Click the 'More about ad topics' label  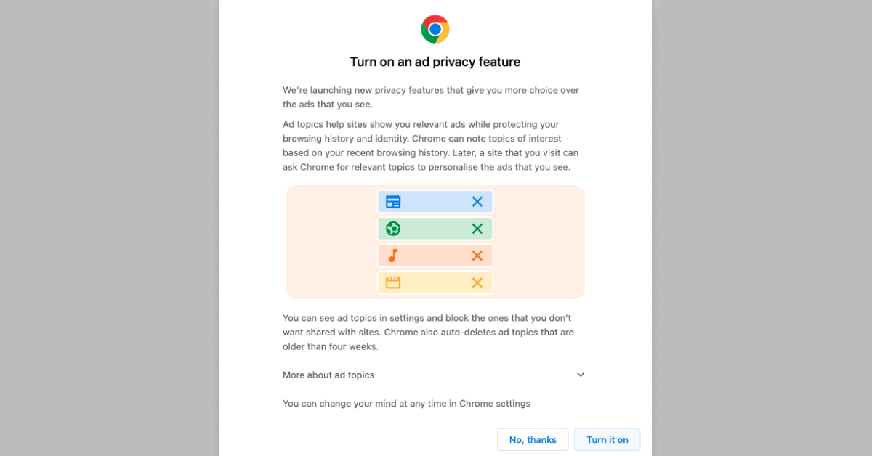click(328, 375)
